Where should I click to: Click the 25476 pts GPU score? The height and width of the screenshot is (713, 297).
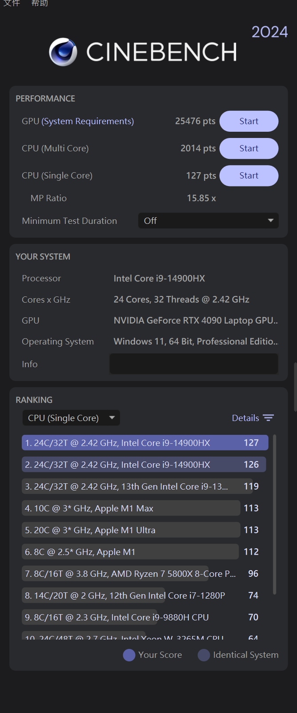(x=195, y=121)
